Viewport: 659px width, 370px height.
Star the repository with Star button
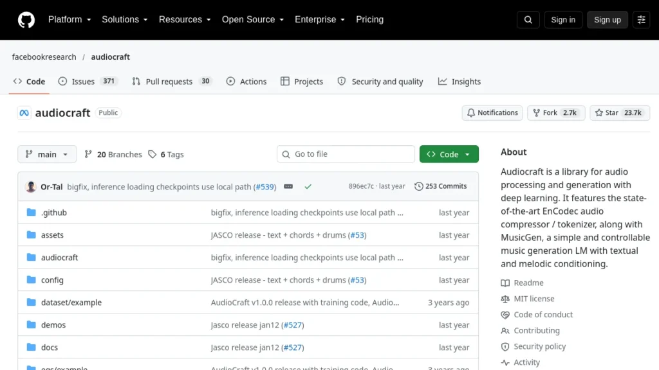click(620, 113)
